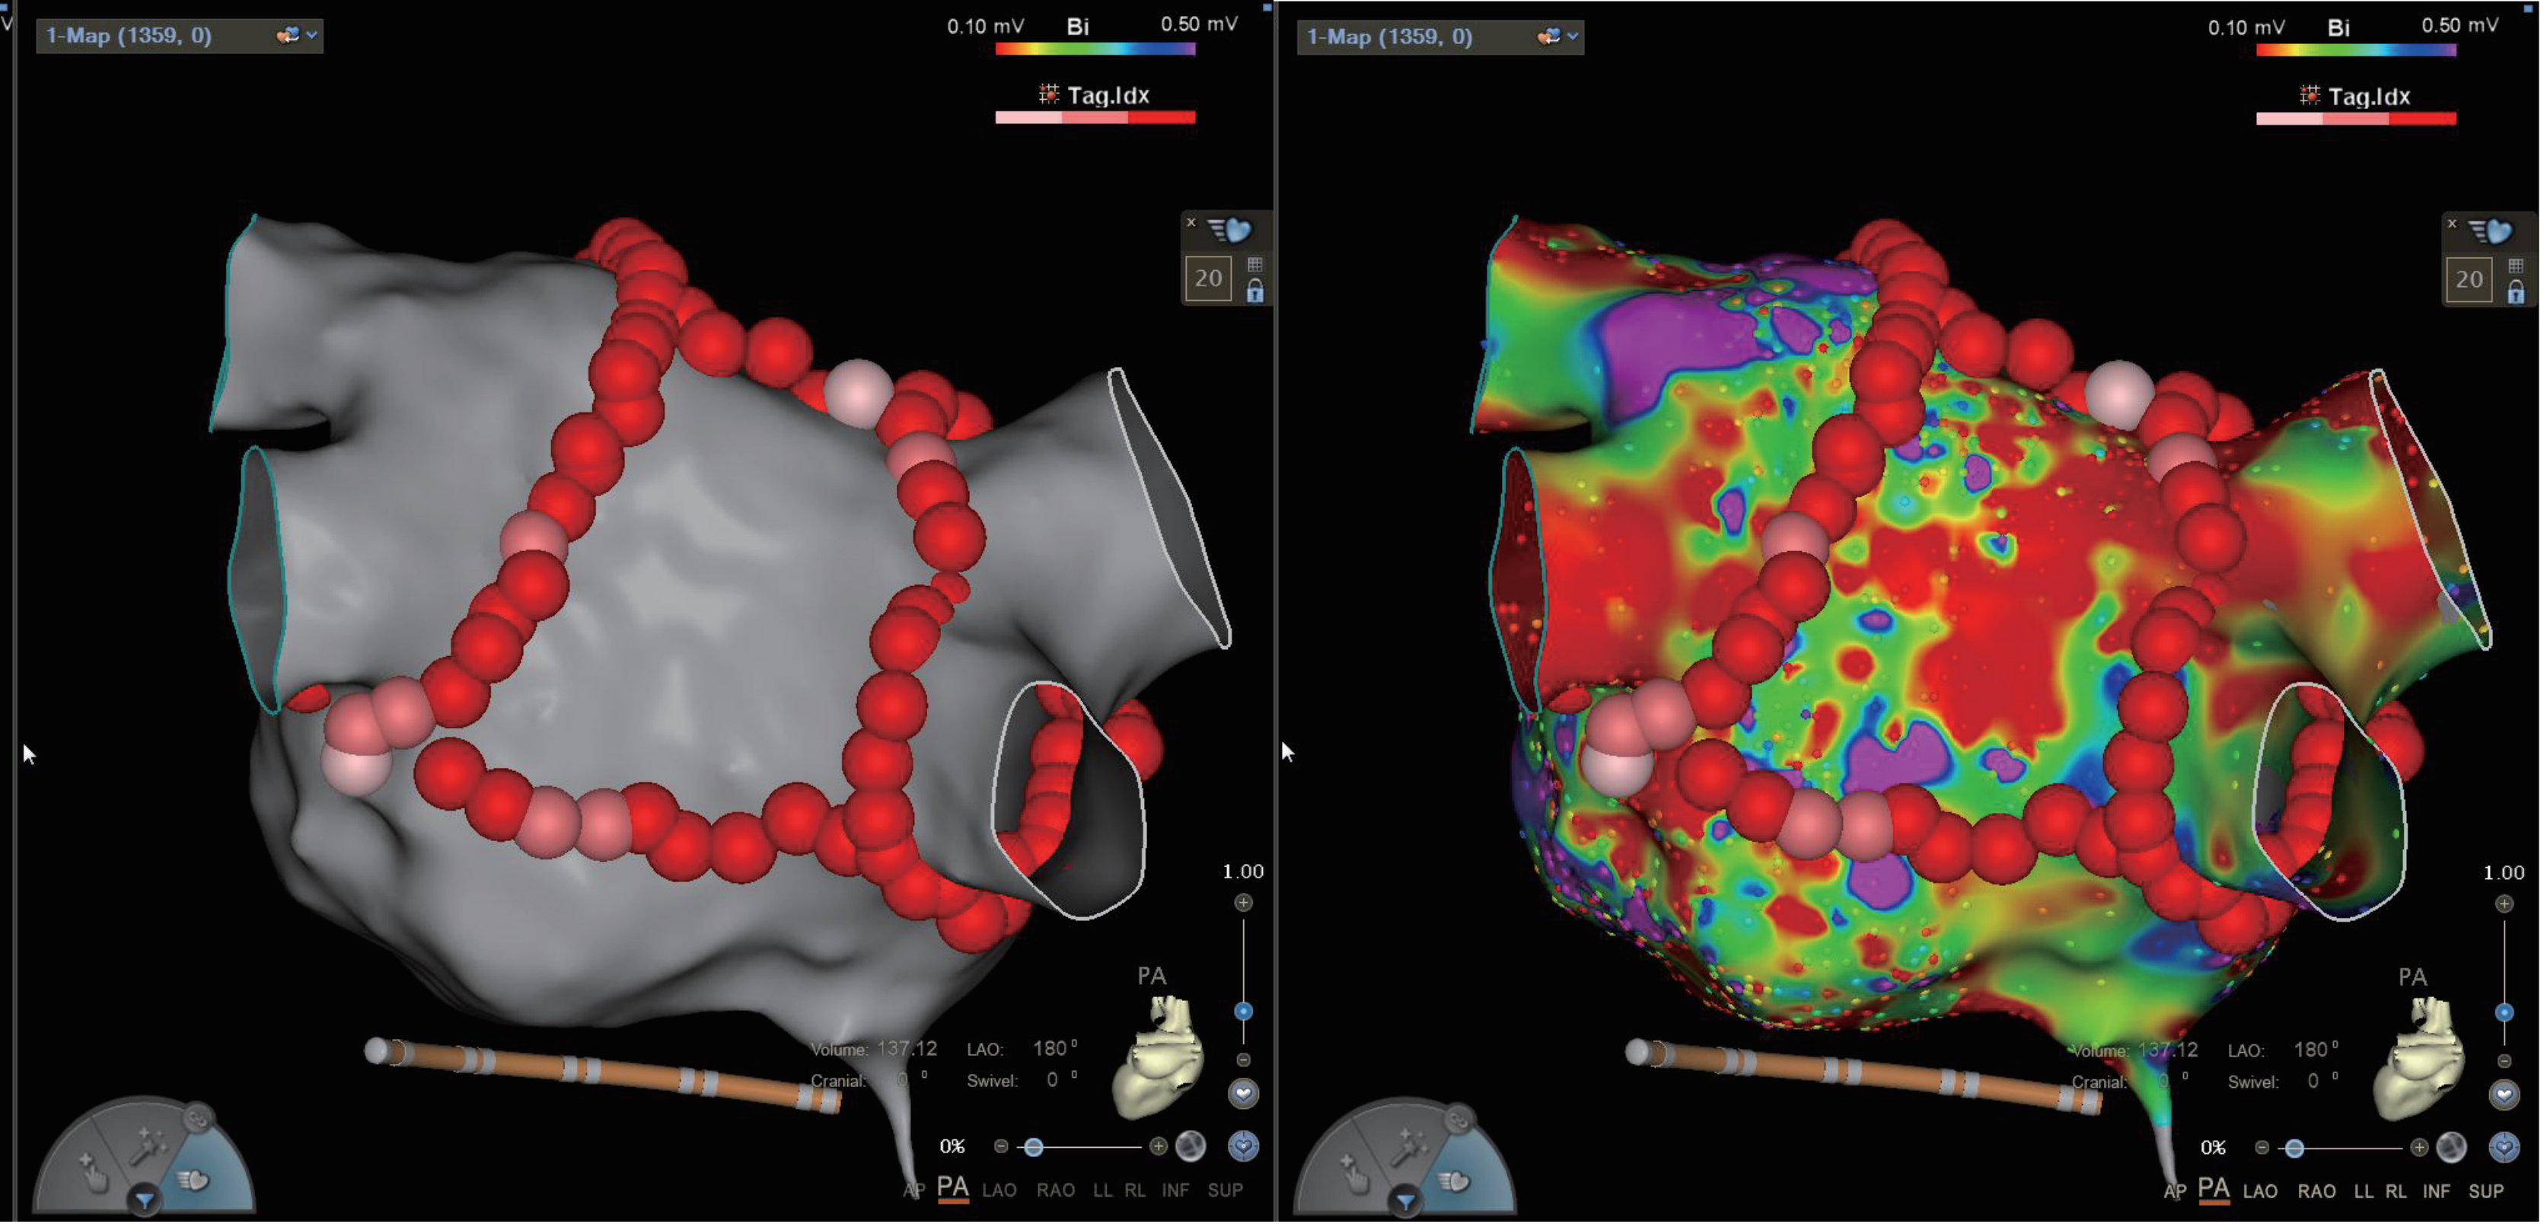Switch right panel to RAO view

coord(2316,1190)
